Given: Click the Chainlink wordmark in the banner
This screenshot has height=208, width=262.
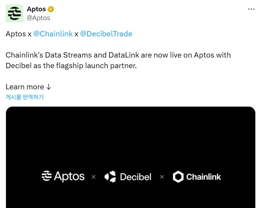Looking at the screenshot, I should pos(203,177).
